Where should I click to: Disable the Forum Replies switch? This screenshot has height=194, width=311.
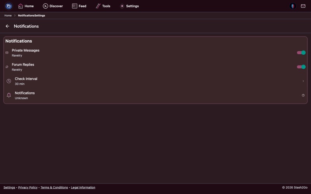click(x=301, y=67)
